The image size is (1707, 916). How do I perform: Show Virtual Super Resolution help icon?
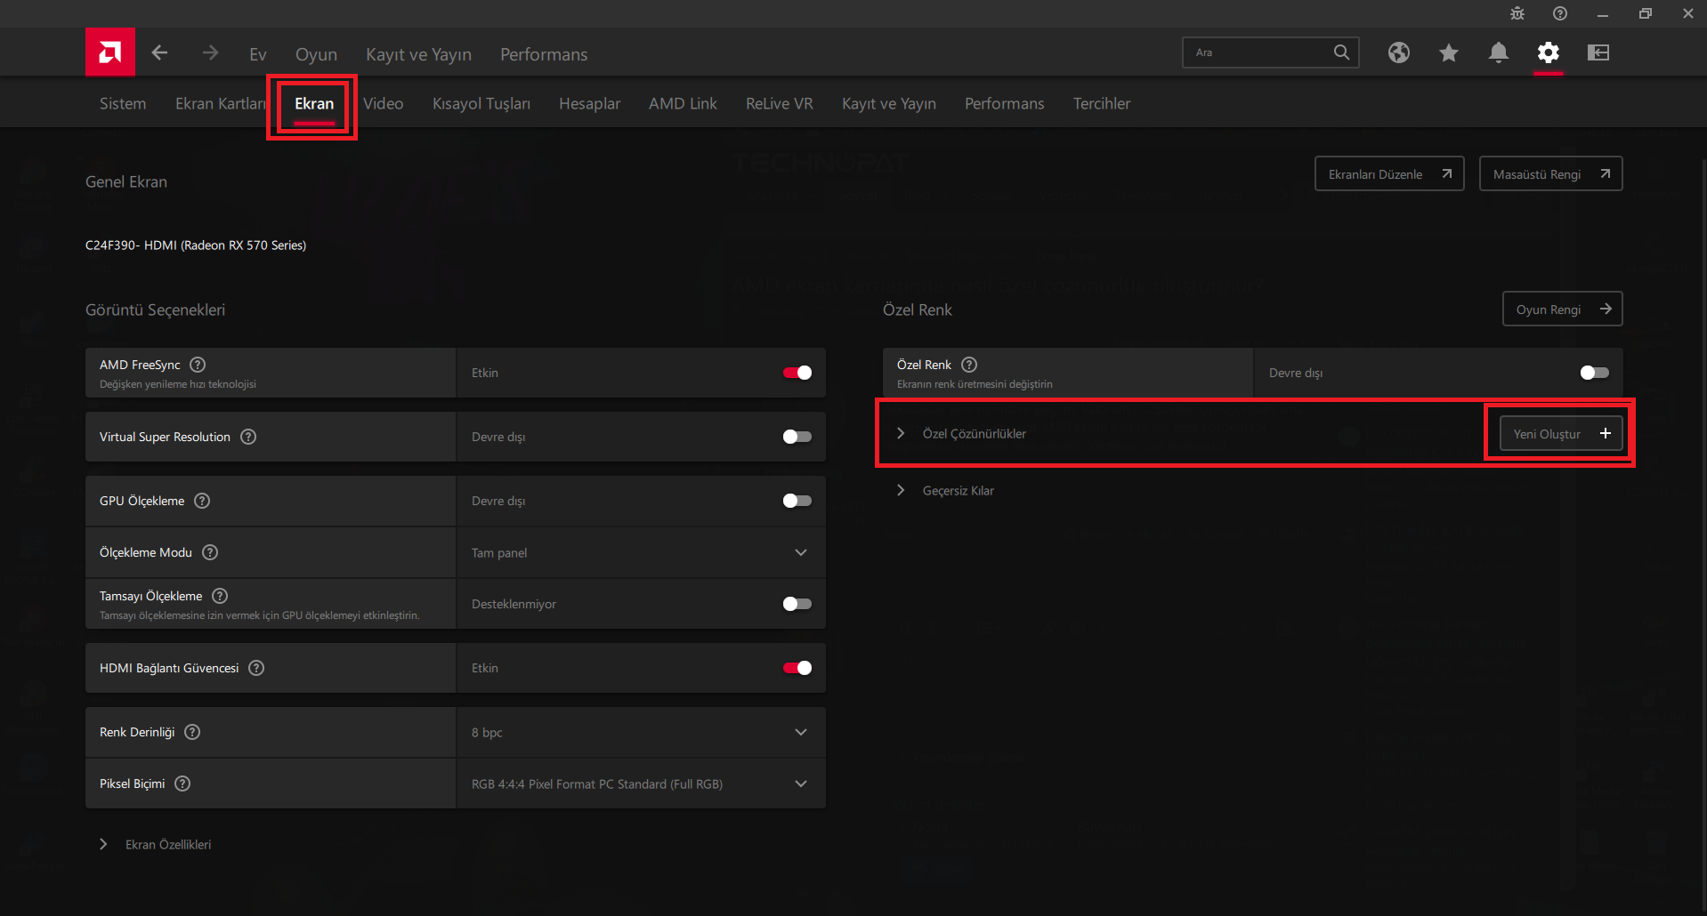[x=248, y=437]
